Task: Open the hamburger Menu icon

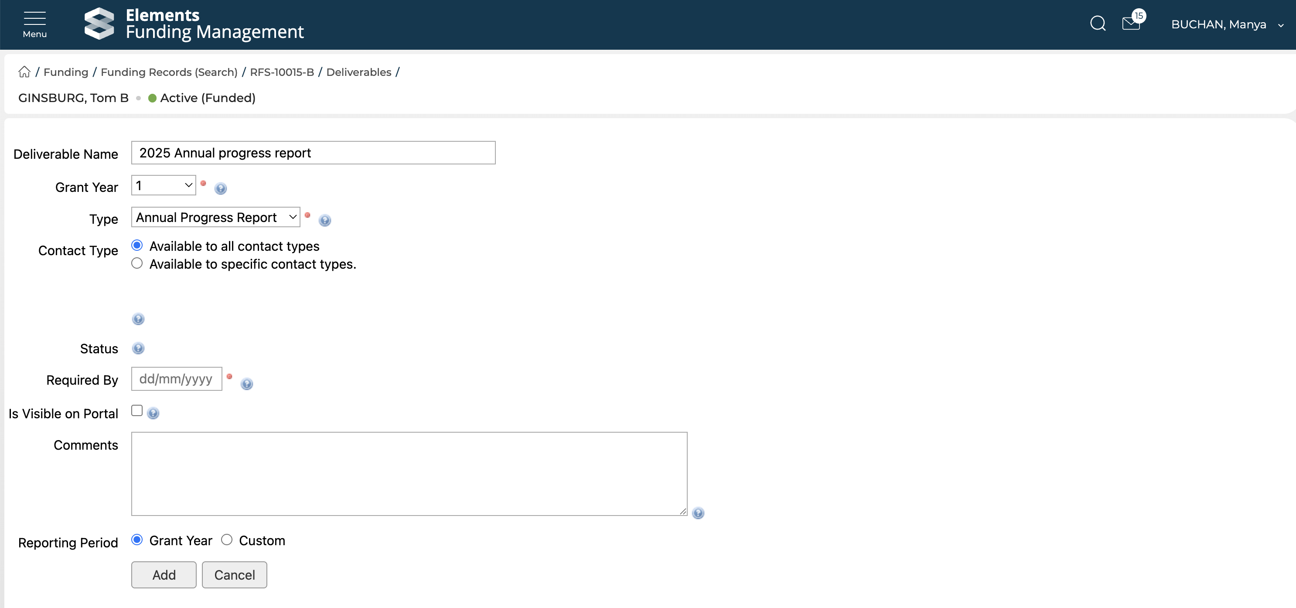Action: 34,24
